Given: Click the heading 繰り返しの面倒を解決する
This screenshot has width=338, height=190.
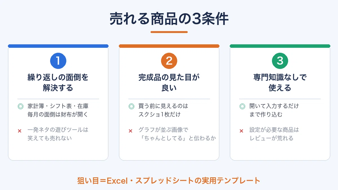Looking at the screenshot, I should [58, 82].
